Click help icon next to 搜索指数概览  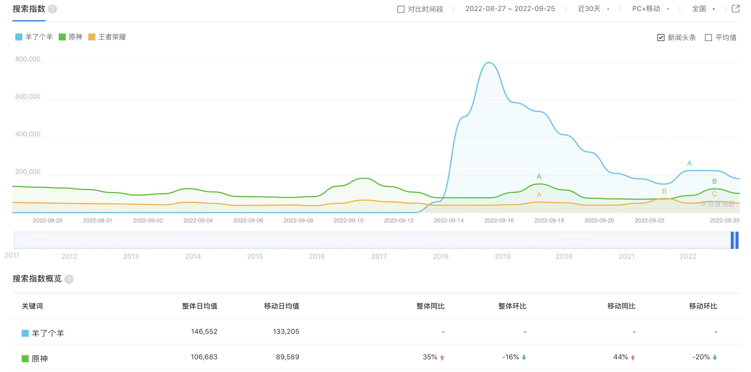[x=69, y=279]
